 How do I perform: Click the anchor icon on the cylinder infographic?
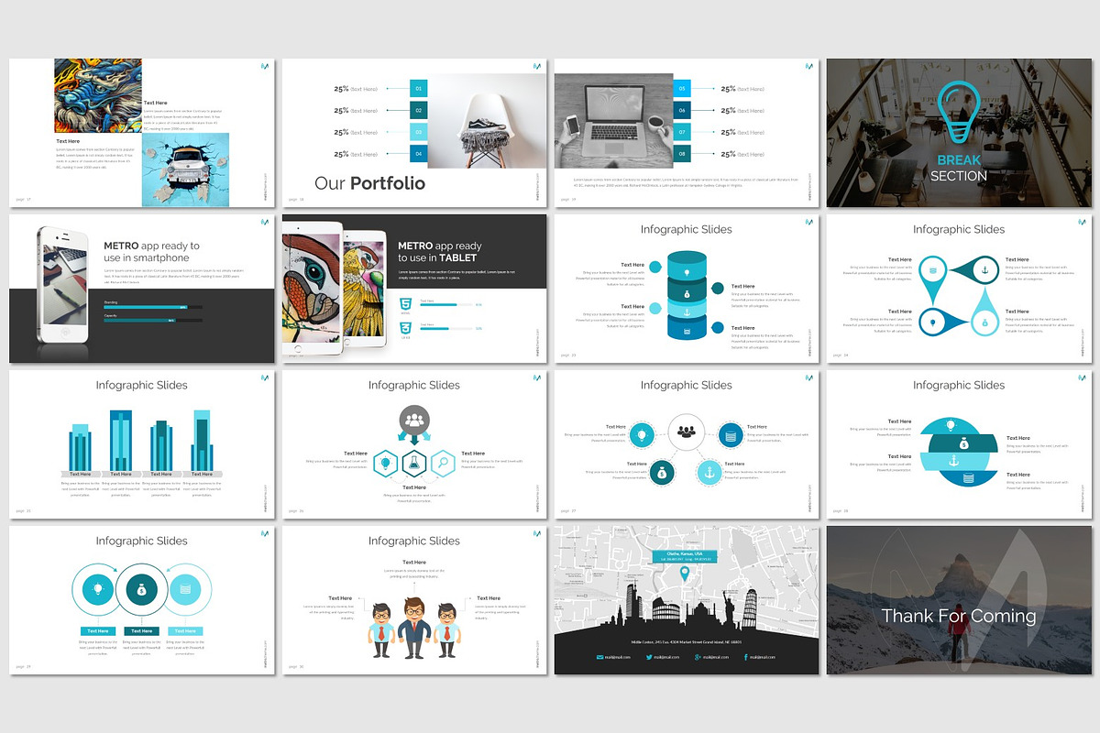tap(687, 312)
